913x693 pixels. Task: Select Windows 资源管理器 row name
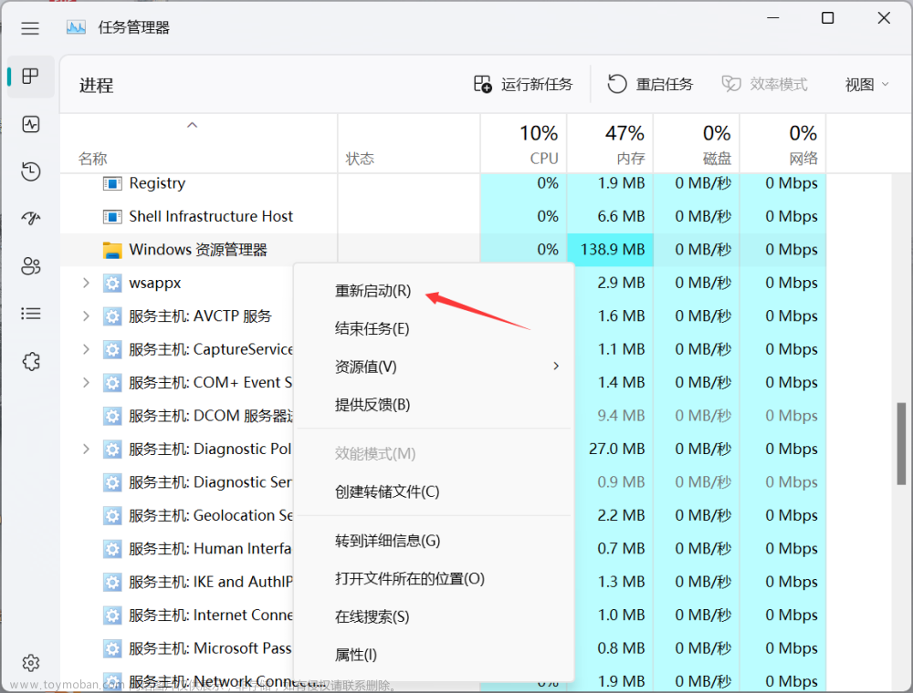tap(198, 250)
